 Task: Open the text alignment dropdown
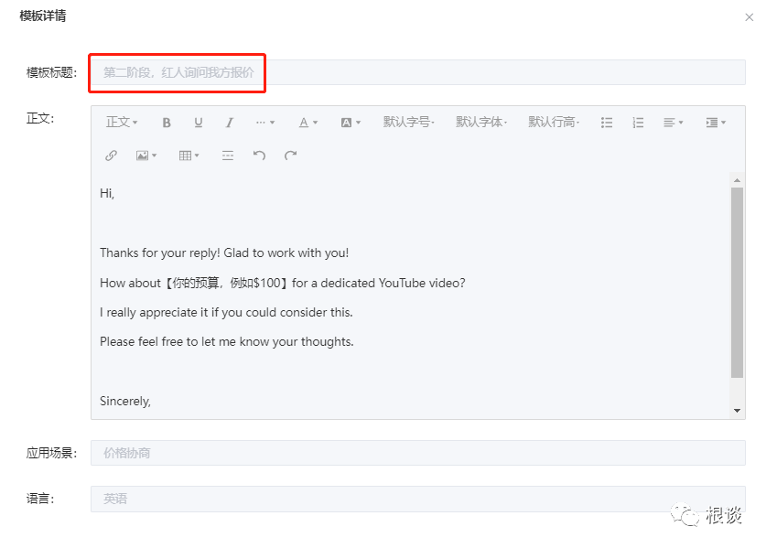pos(674,123)
